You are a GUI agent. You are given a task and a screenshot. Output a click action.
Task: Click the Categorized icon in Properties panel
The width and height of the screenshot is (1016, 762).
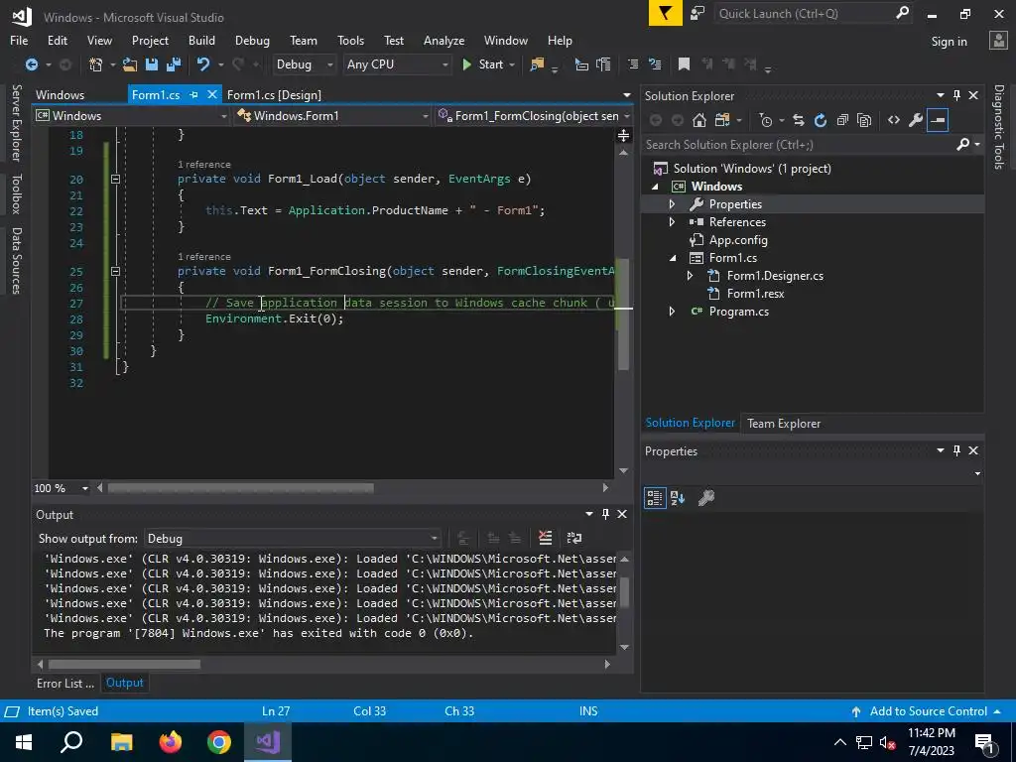(x=655, y=498)
